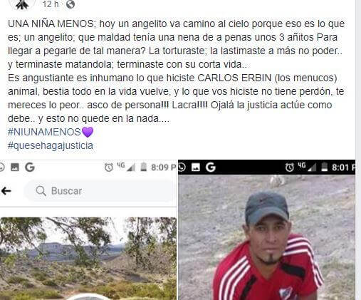Screen dimensions: 361x300
Task: Open the #quesehagajusticia hashtag link
Action: (x=51, y=145)
